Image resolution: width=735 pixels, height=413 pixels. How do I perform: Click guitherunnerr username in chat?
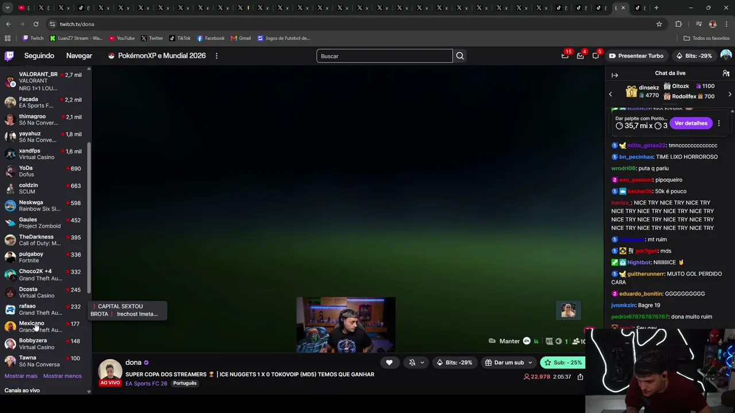coord(645,274)
